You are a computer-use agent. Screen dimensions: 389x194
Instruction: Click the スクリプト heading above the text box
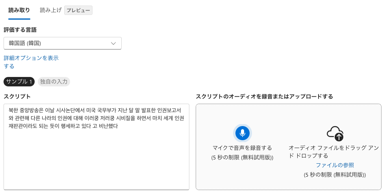pos(17,96)
